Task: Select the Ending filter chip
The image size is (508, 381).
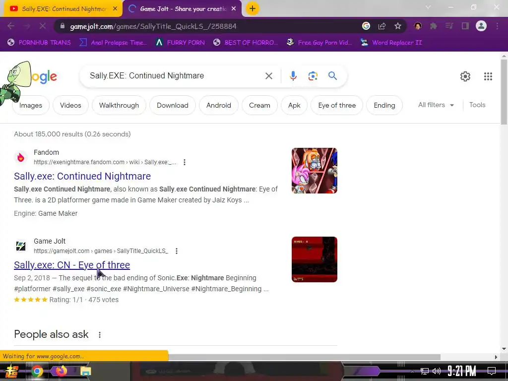Action: click(x=384, y=105)
